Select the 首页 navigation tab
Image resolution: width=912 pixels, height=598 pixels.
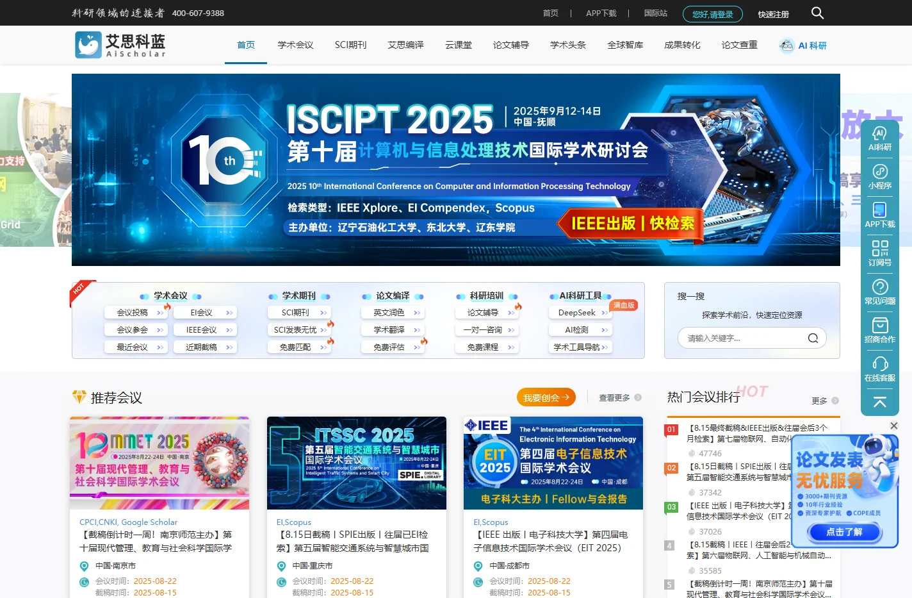(x=246, y=45)
